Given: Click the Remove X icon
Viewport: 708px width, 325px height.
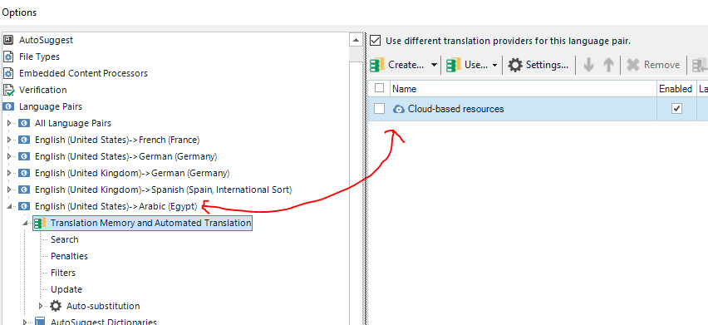Looking at the screenshot, I should pyautogui.click(x=633, y=65).
